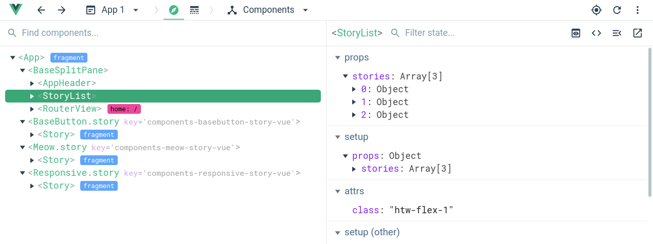Open the three-dot more menu
653x244 pixels.
(x=638, y=10)
